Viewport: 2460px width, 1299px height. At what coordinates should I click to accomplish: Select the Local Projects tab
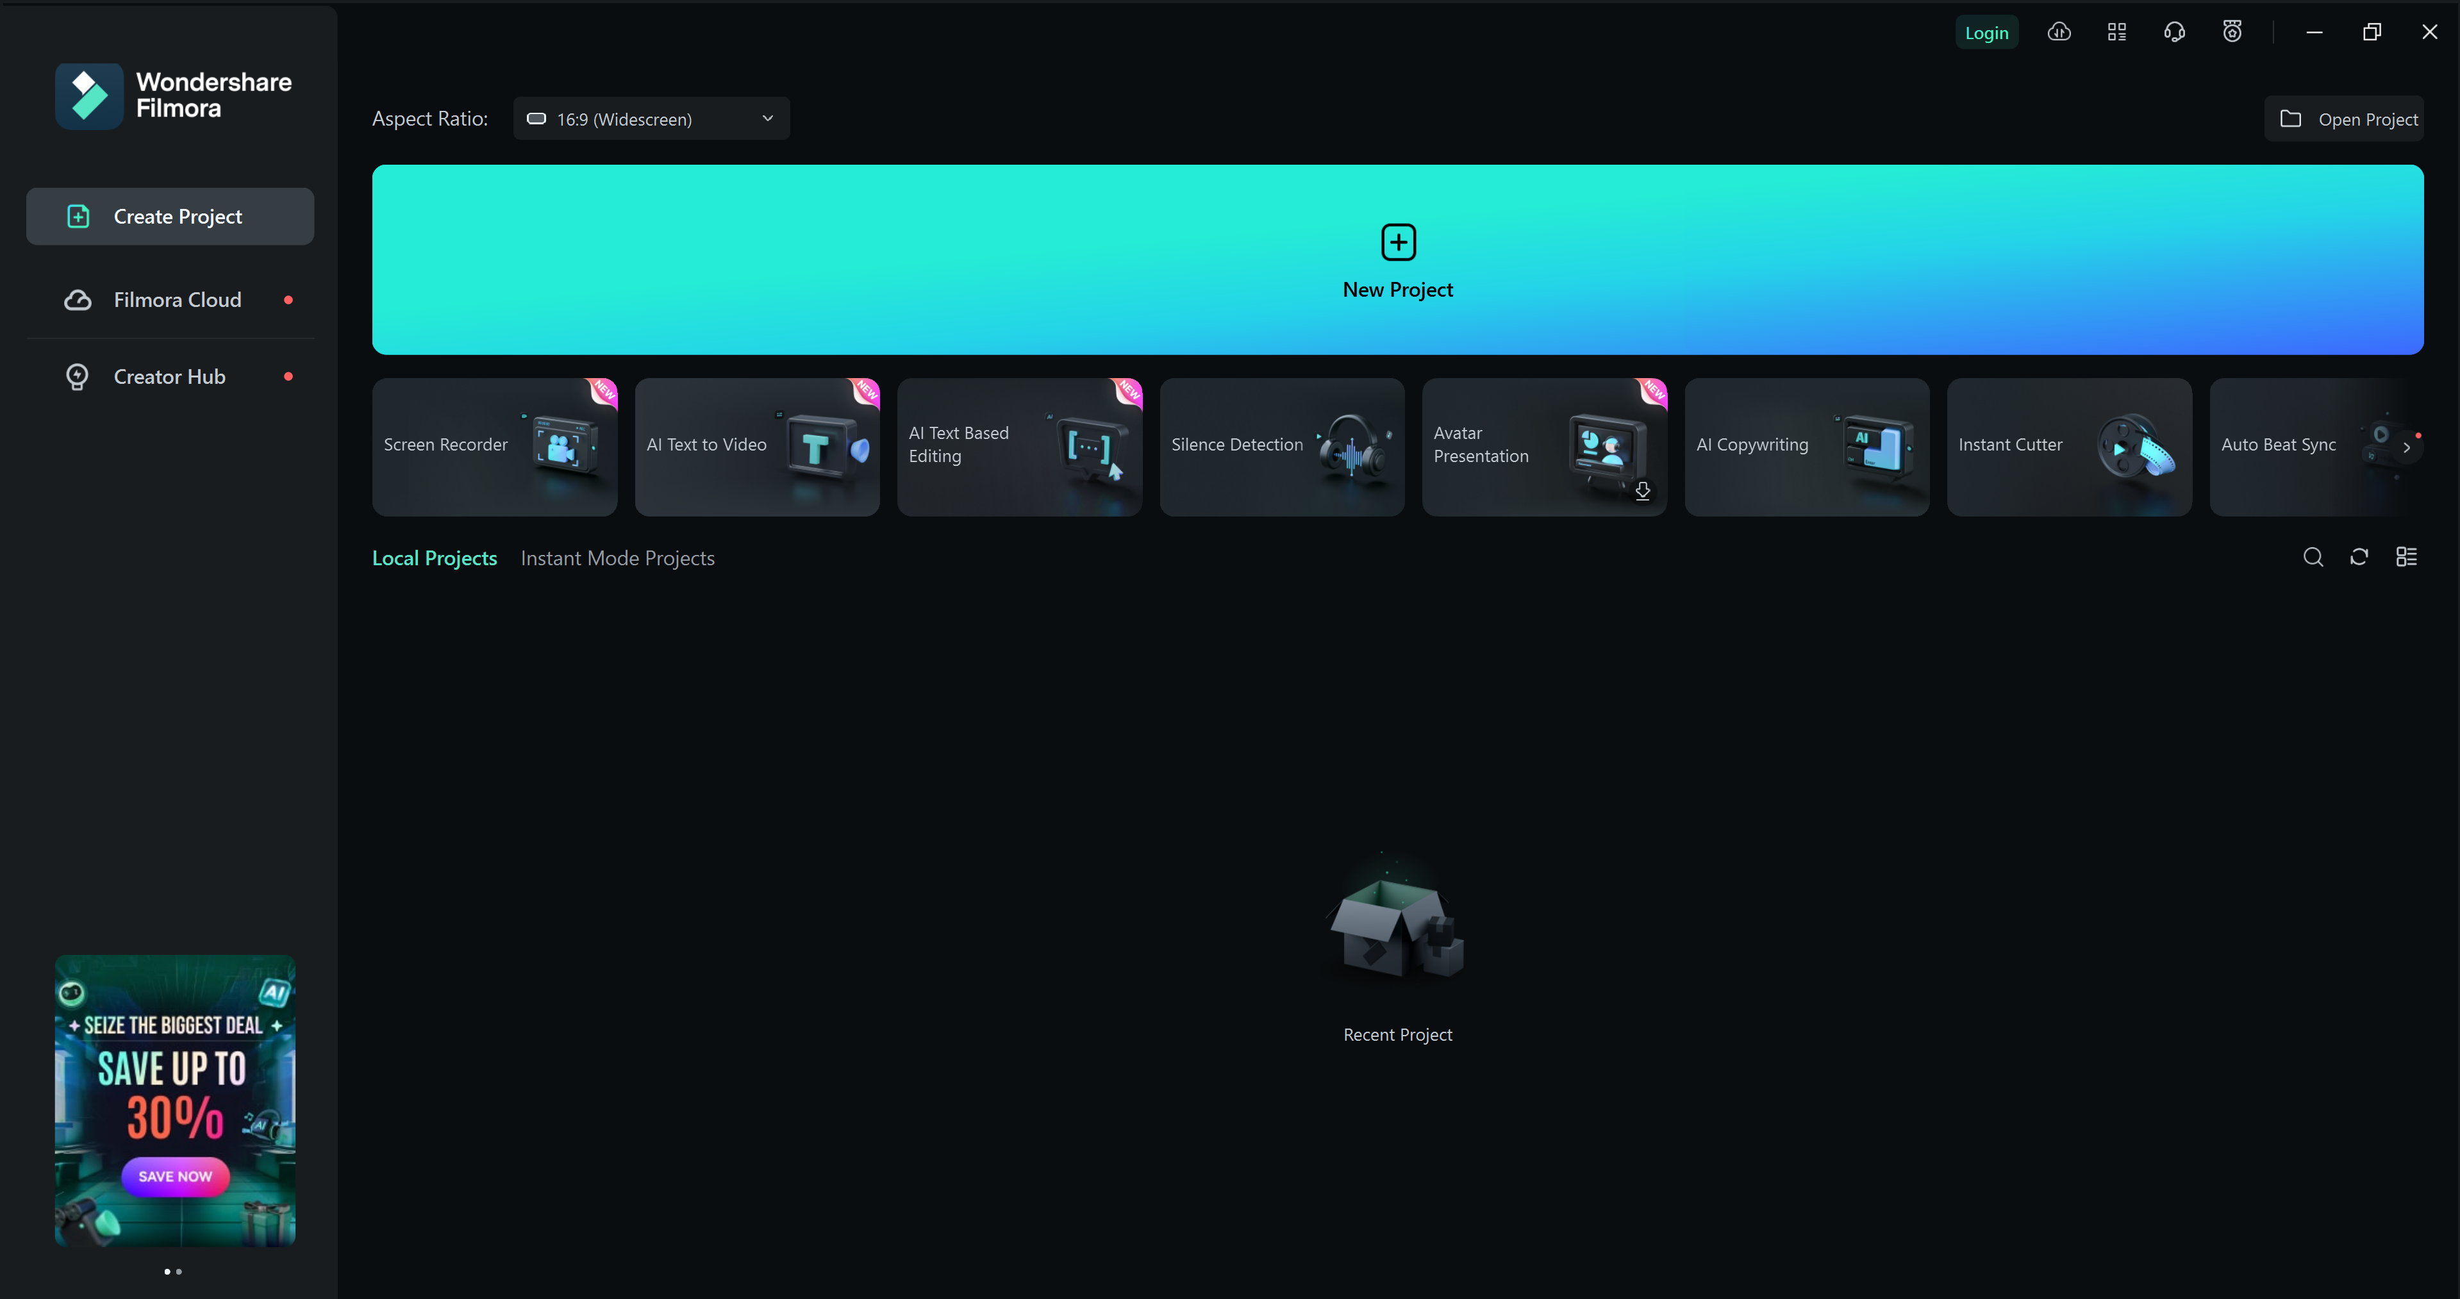[433, 558]
